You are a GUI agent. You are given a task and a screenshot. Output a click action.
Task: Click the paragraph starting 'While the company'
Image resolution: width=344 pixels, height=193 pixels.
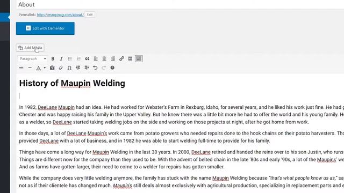click(182, 182)
